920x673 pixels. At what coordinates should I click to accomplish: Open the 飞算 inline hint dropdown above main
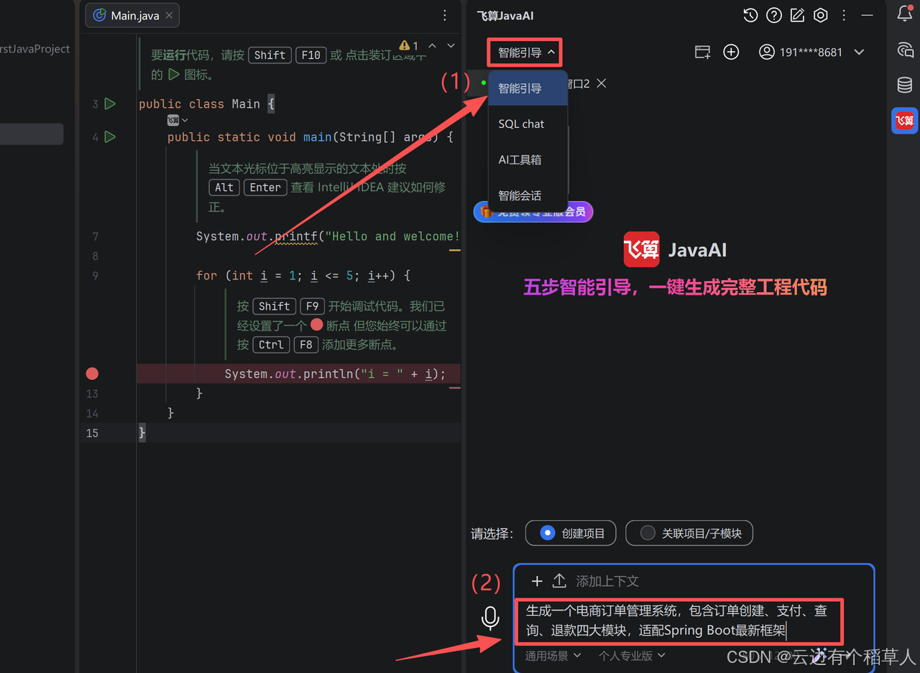(x=178, y=120)
